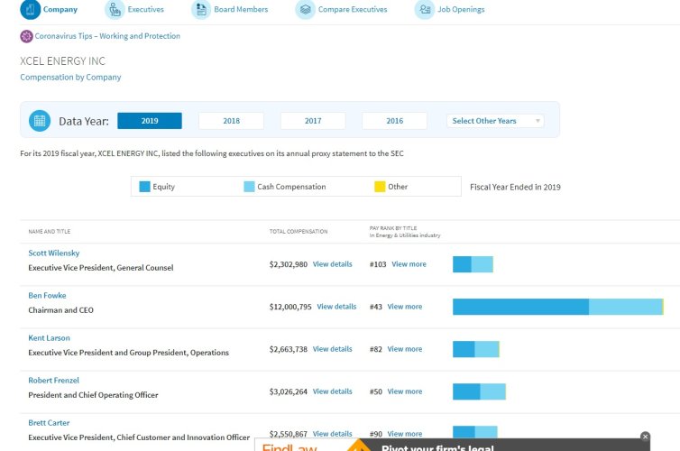Open Ben Fowke's profile
This screenshot has width=680, height=451.
(x=47, y=295)
